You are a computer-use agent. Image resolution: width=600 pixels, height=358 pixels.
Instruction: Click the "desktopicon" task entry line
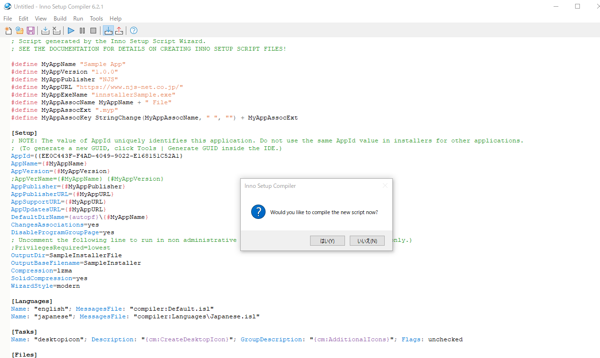coord(237,339)
